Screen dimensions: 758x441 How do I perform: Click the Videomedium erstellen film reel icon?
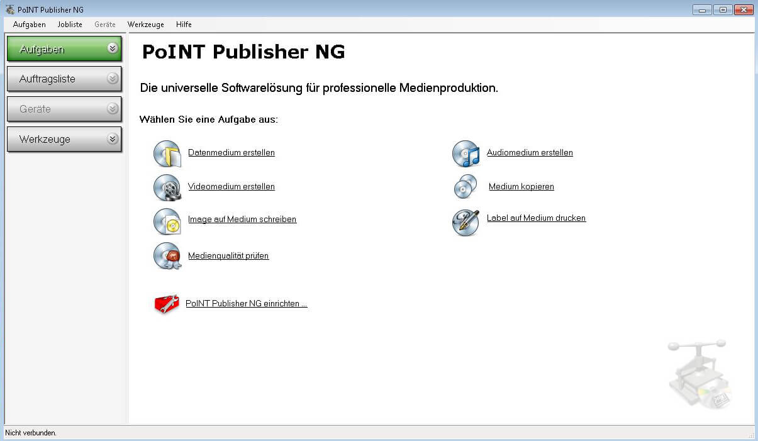(x=167, y=187)
